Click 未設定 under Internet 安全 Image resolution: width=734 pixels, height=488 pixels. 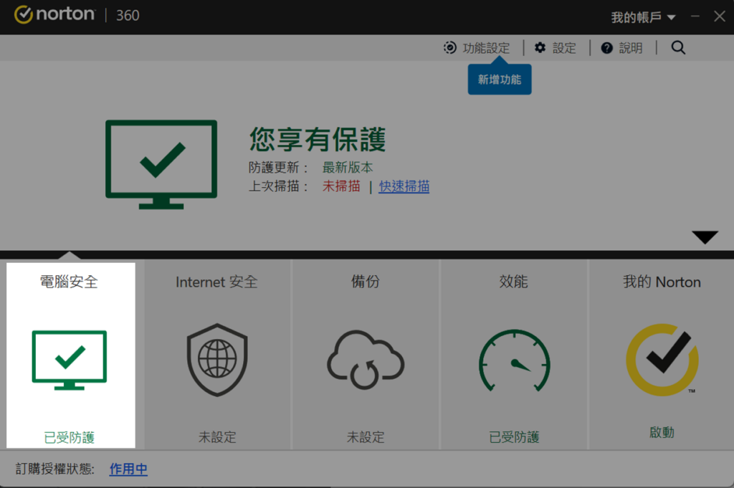point(217,437)
